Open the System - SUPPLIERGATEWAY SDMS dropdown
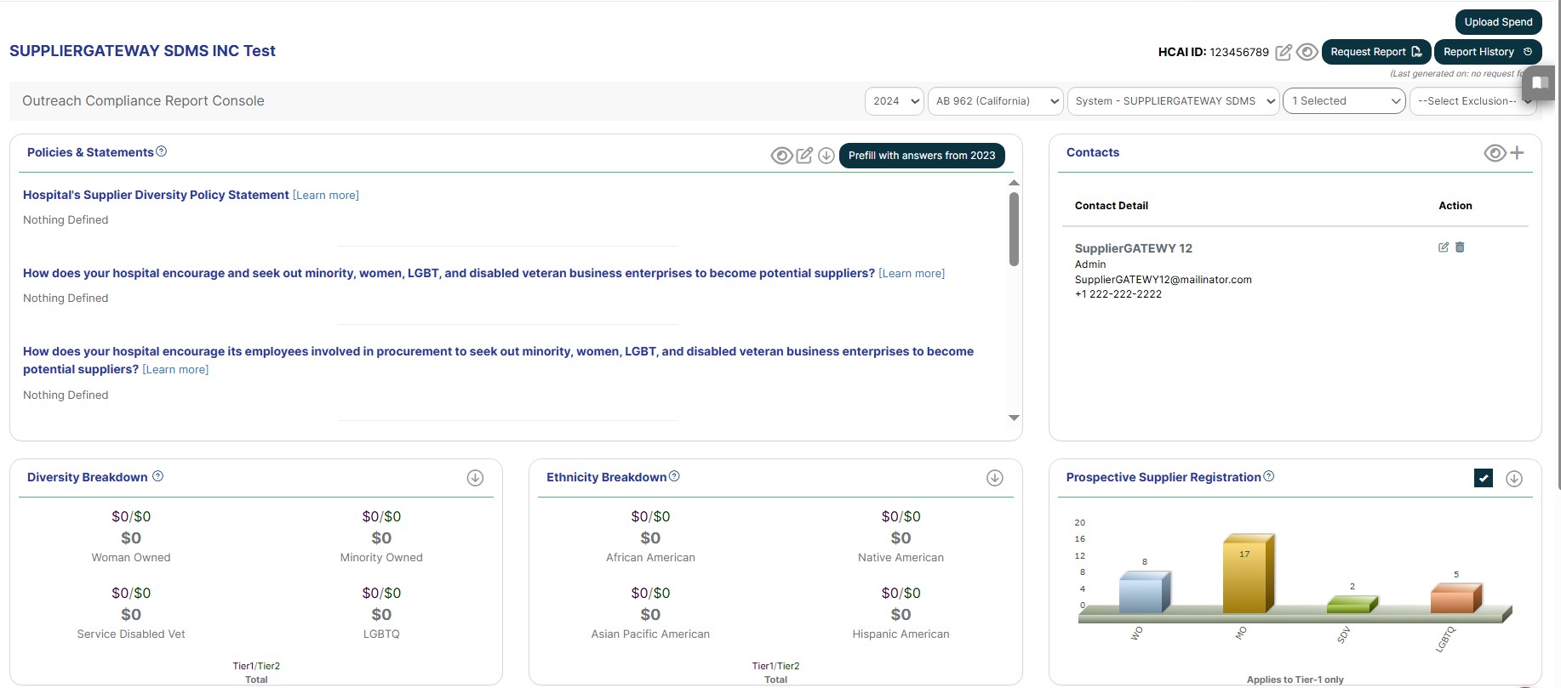This screenshot has width=1561, height=688. click(1173, 101)
